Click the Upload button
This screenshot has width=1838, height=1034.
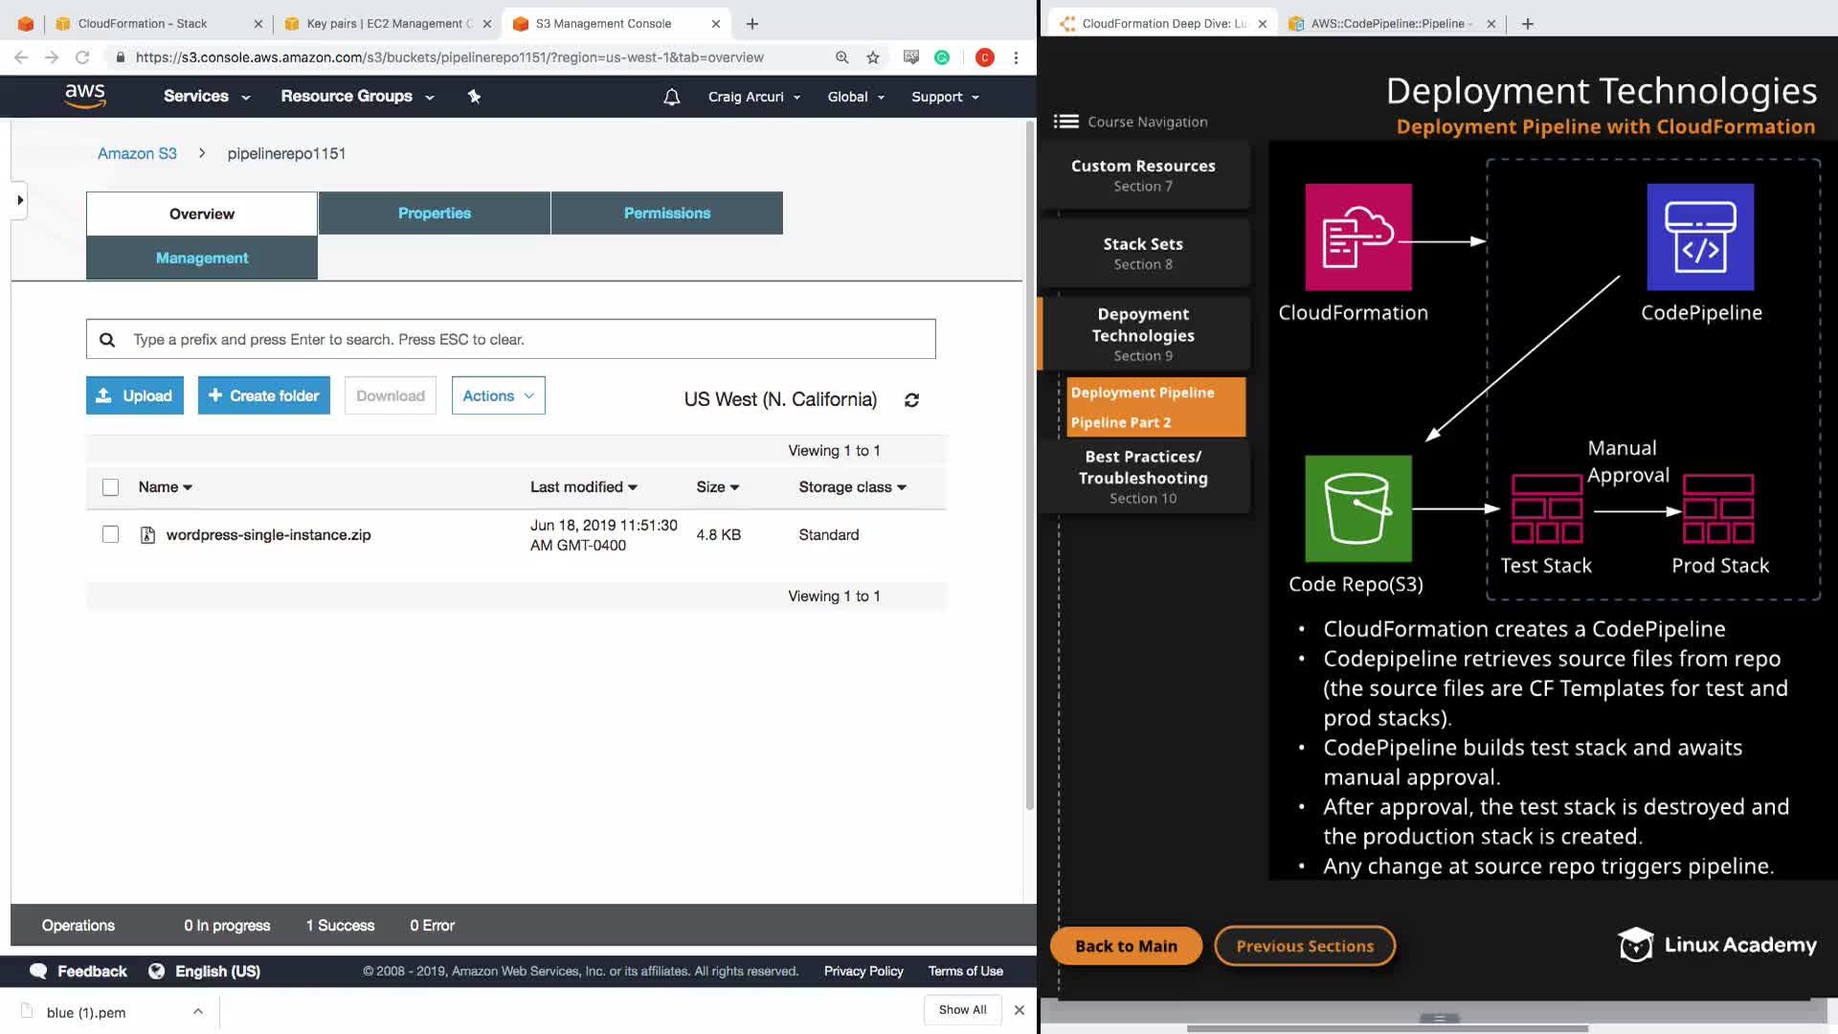pos(135,395)
